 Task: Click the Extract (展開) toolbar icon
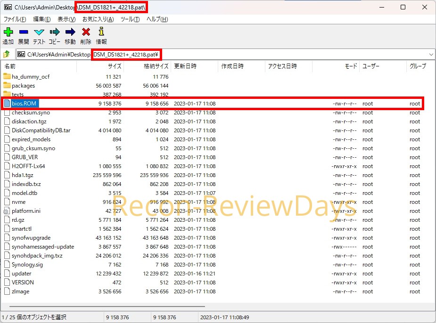24,32
